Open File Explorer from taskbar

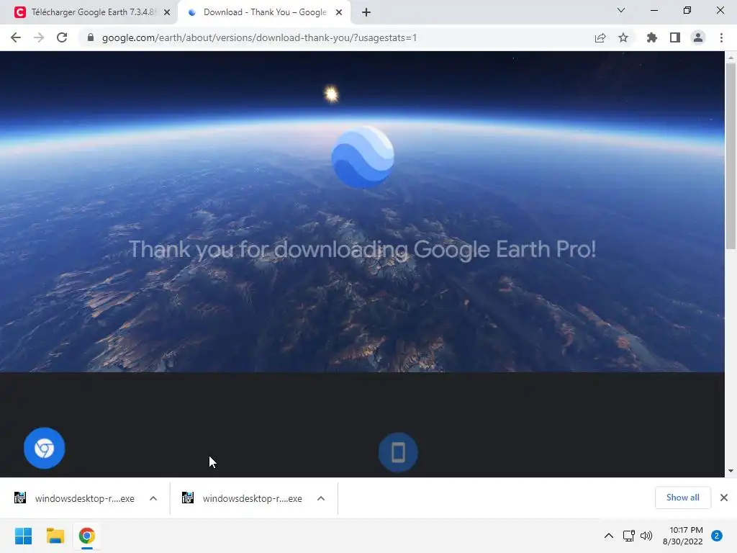click(55, 536)
